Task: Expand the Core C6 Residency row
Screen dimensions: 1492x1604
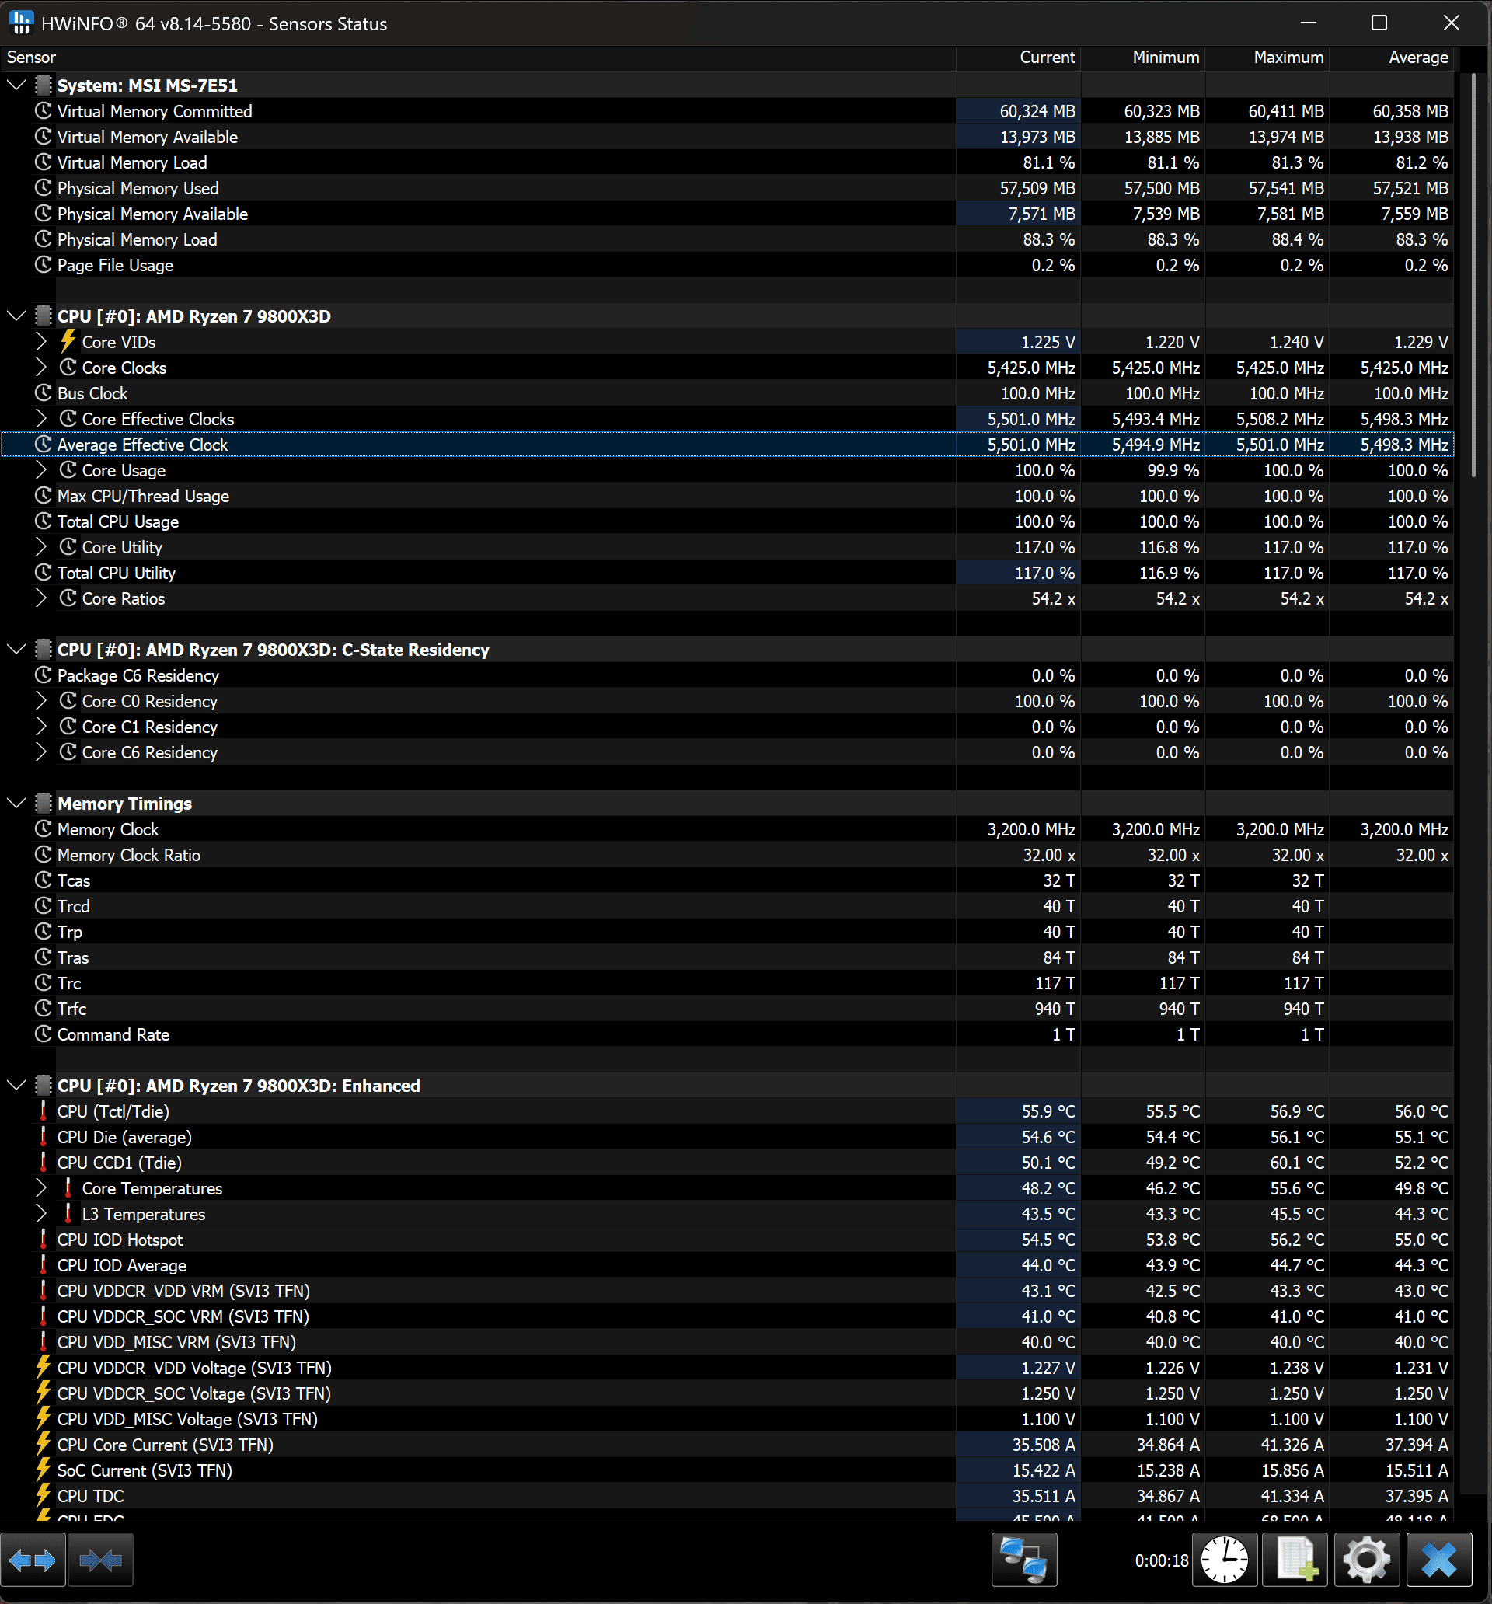Action: pos(41,752)
